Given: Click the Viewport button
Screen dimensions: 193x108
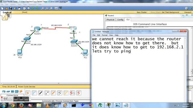Looking at the screenshot, I should [x=188, y=12].
